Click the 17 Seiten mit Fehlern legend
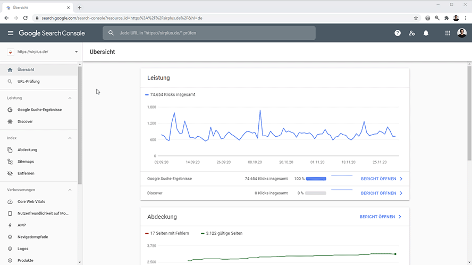Viewport: 472px width, 265px height. (x=167, y=233)
